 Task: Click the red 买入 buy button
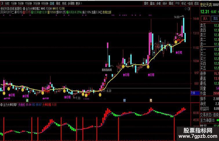tap(205, 19)
